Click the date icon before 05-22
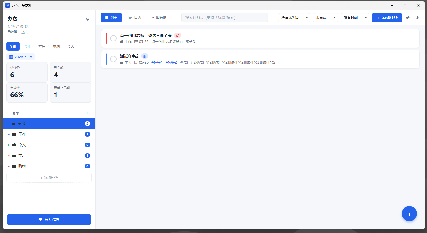This screenshot has width=427, height=233. point(136,42)
